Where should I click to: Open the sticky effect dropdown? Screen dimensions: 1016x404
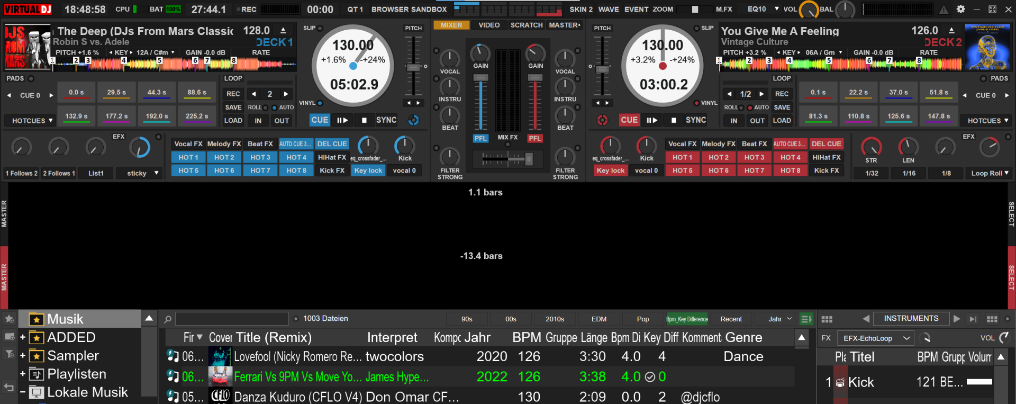[139, 173]
